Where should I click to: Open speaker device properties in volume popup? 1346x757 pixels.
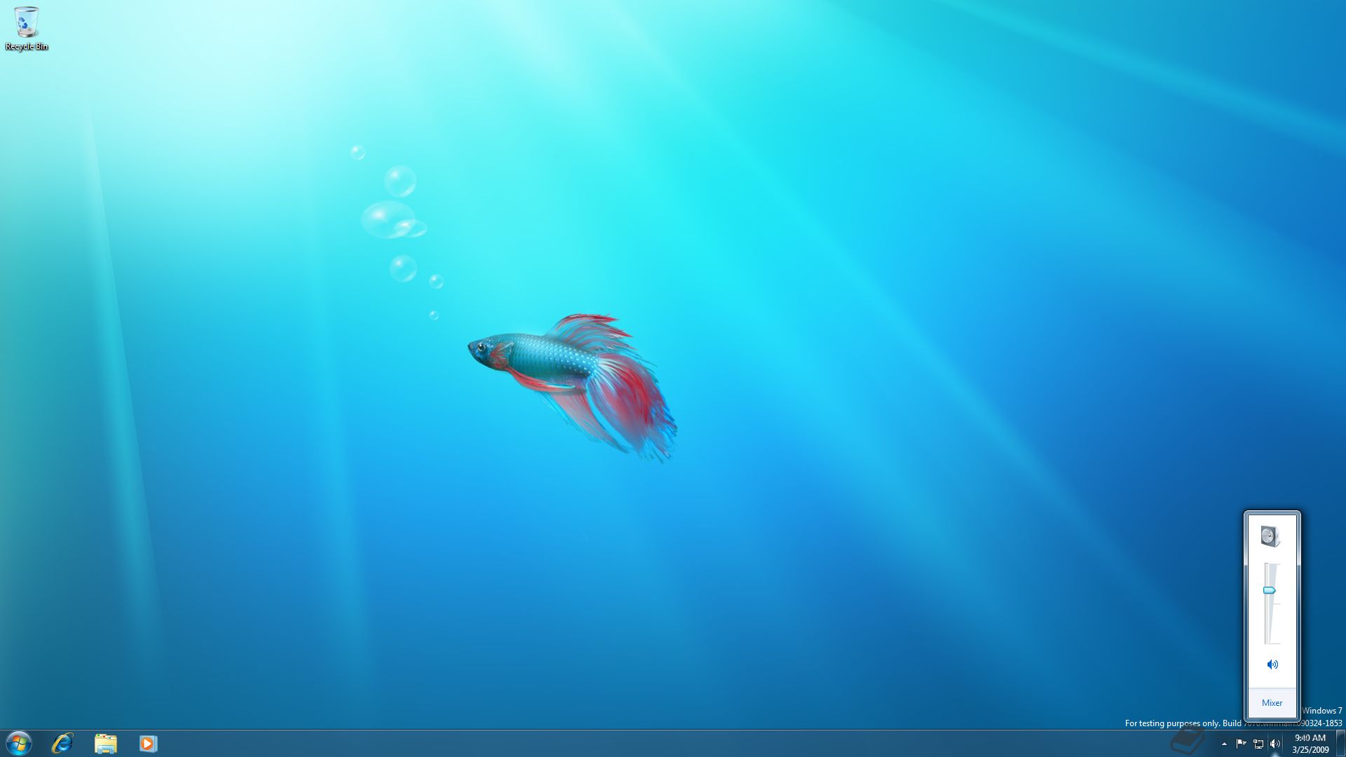point(1270,536)
